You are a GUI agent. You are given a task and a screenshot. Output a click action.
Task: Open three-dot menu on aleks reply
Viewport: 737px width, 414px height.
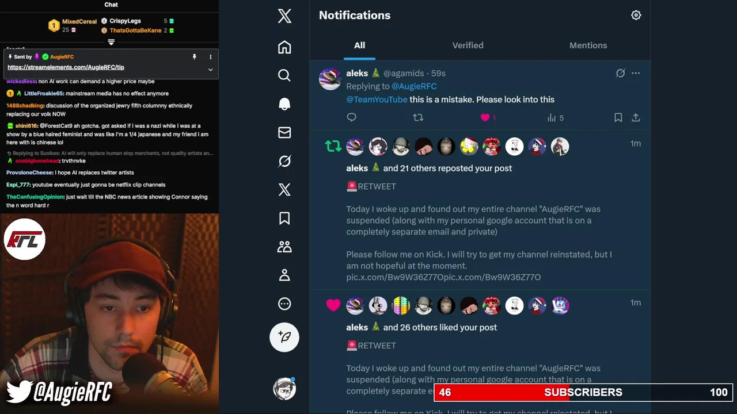pos(636,73)
